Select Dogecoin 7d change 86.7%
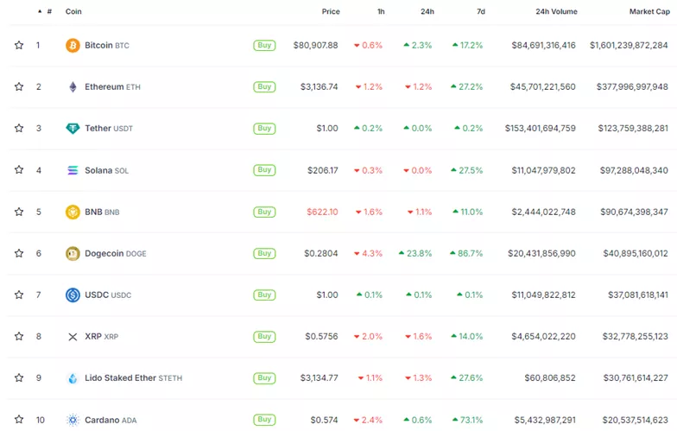 click(466, 254)
